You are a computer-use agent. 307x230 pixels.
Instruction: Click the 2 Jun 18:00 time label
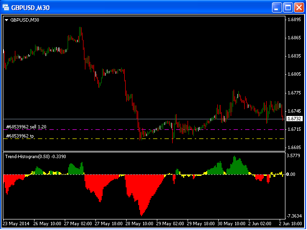pyautogui.click(x=291, y=224)
